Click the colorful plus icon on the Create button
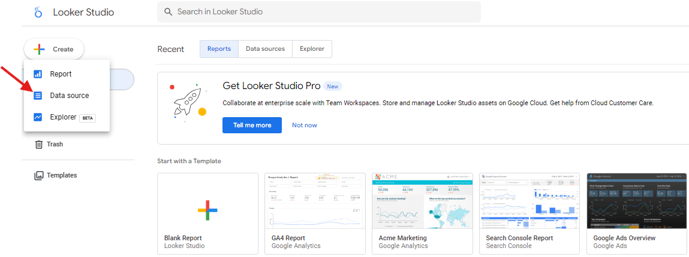689x257 pixels. (x=39, y=49)
